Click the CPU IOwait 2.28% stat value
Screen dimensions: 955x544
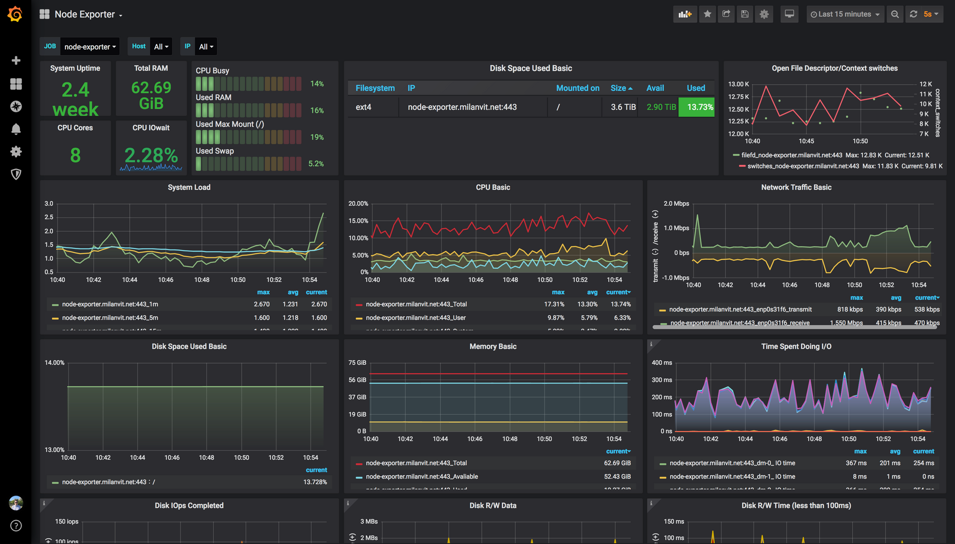pos(151,155)
